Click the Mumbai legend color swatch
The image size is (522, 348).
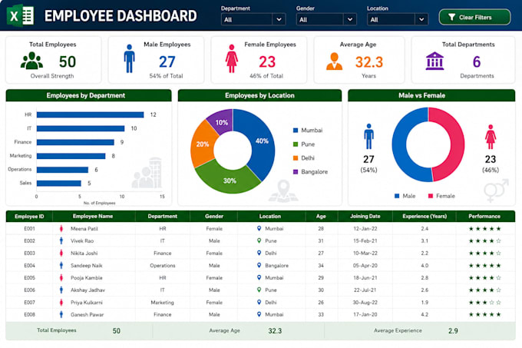click(296, 130)
